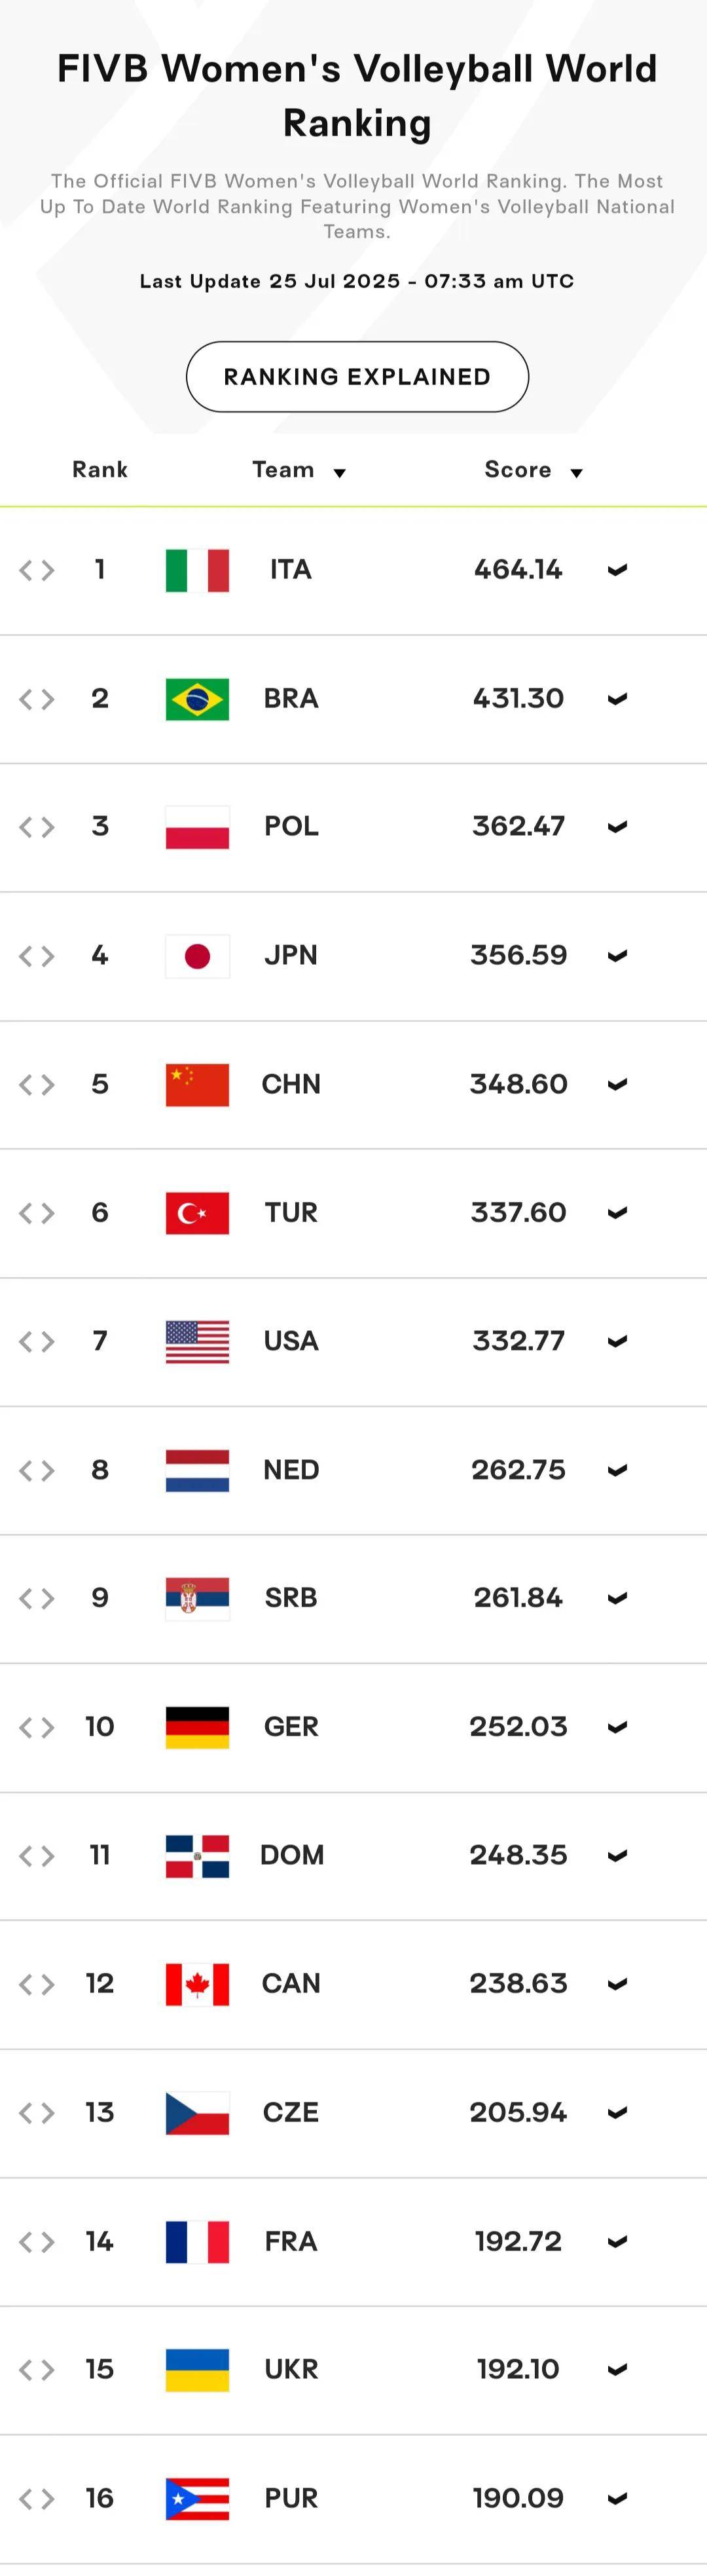Expand the GER row chevron

coord(618,1728)
